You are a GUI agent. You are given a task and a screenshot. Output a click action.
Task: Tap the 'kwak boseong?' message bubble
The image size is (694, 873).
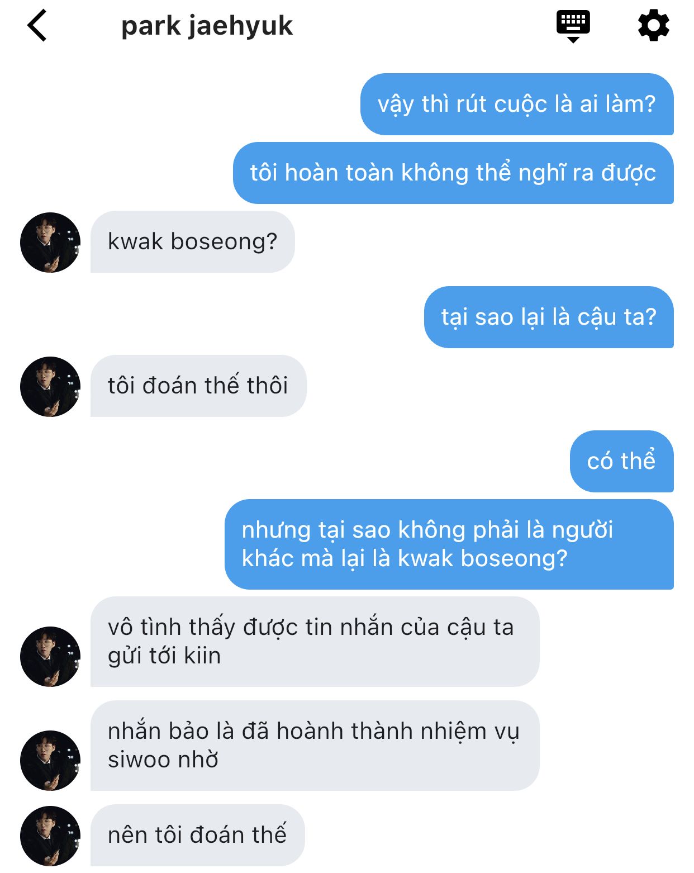click(193, 242)
